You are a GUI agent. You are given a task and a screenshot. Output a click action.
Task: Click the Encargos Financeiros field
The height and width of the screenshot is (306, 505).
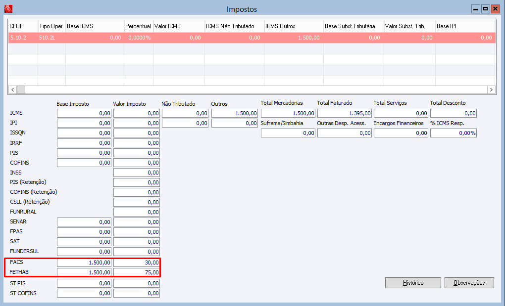coord(401,133)
